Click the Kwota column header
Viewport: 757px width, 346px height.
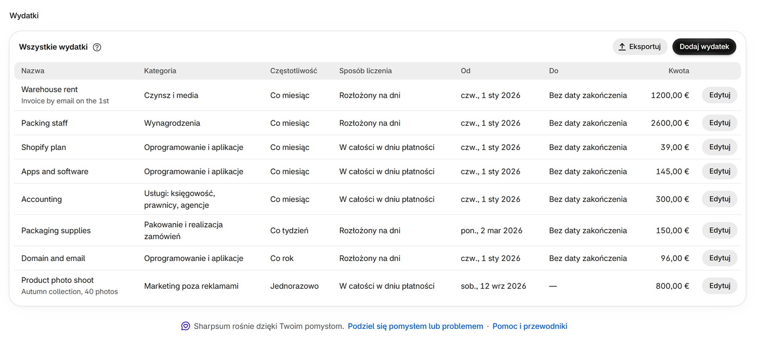tap(679, 71)
